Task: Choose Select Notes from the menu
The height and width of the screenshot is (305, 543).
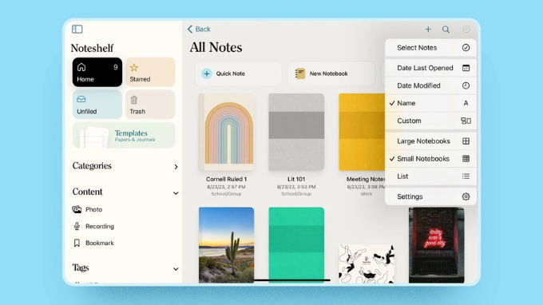Action: 430,48
